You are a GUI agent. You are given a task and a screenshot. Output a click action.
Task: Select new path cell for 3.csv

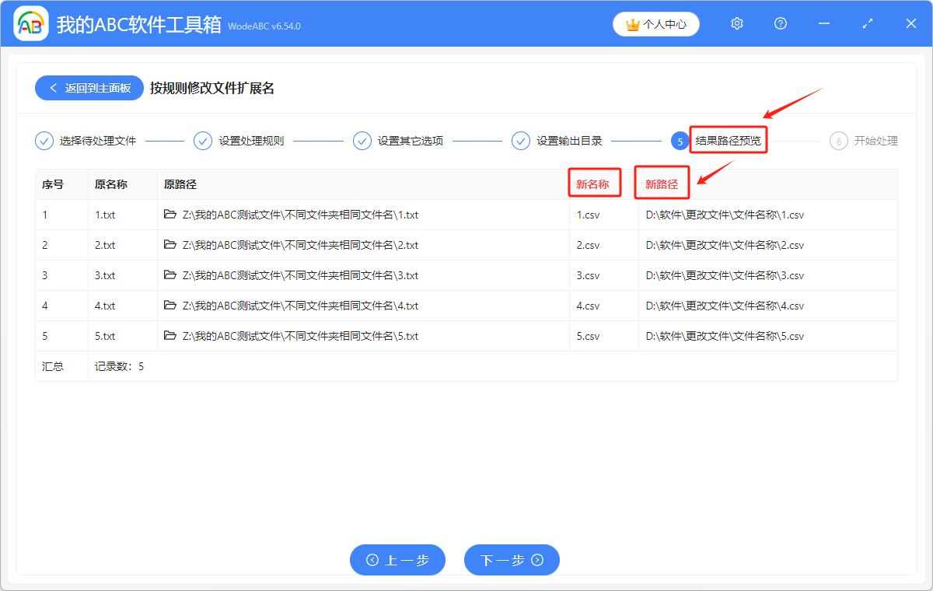point(725,275)
